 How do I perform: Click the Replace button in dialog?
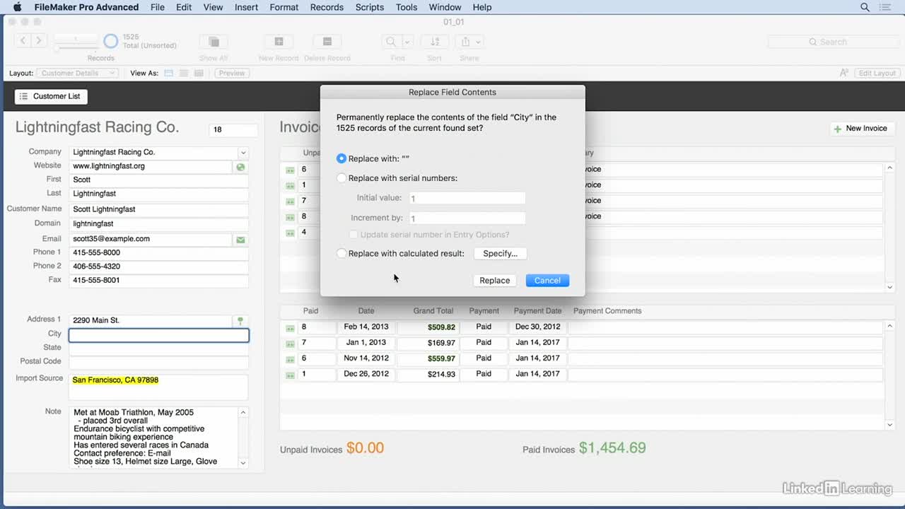pyautogui.click(x=495, y=281)
